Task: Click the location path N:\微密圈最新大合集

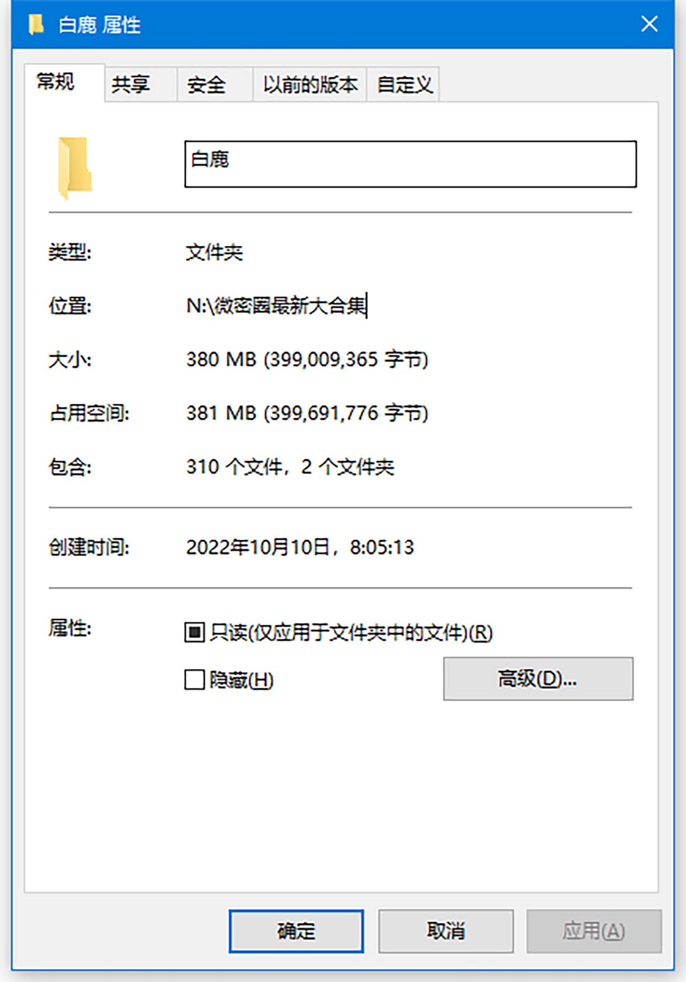Action: (276, 305)
